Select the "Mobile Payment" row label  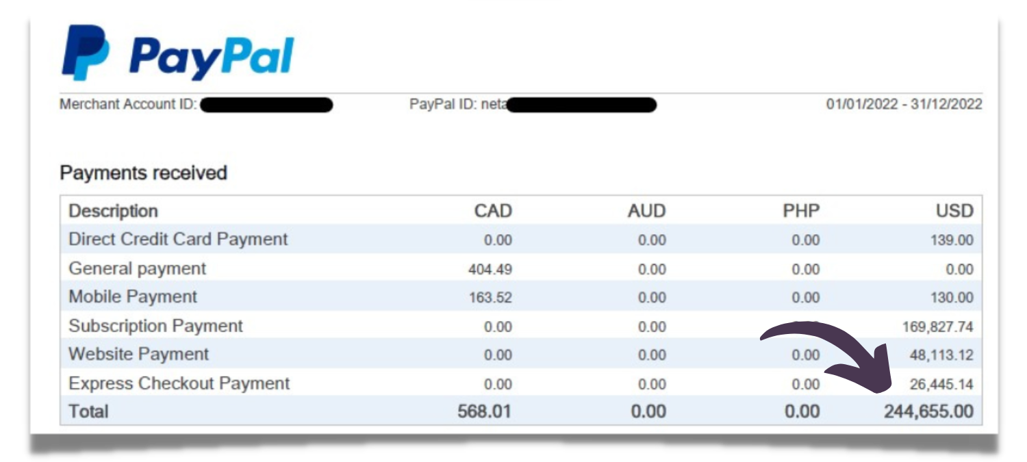click(x=133, y=297)
